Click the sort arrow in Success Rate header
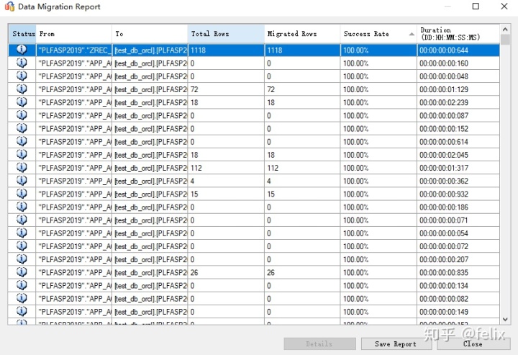 pyautogui.click(x=412, y=34)
